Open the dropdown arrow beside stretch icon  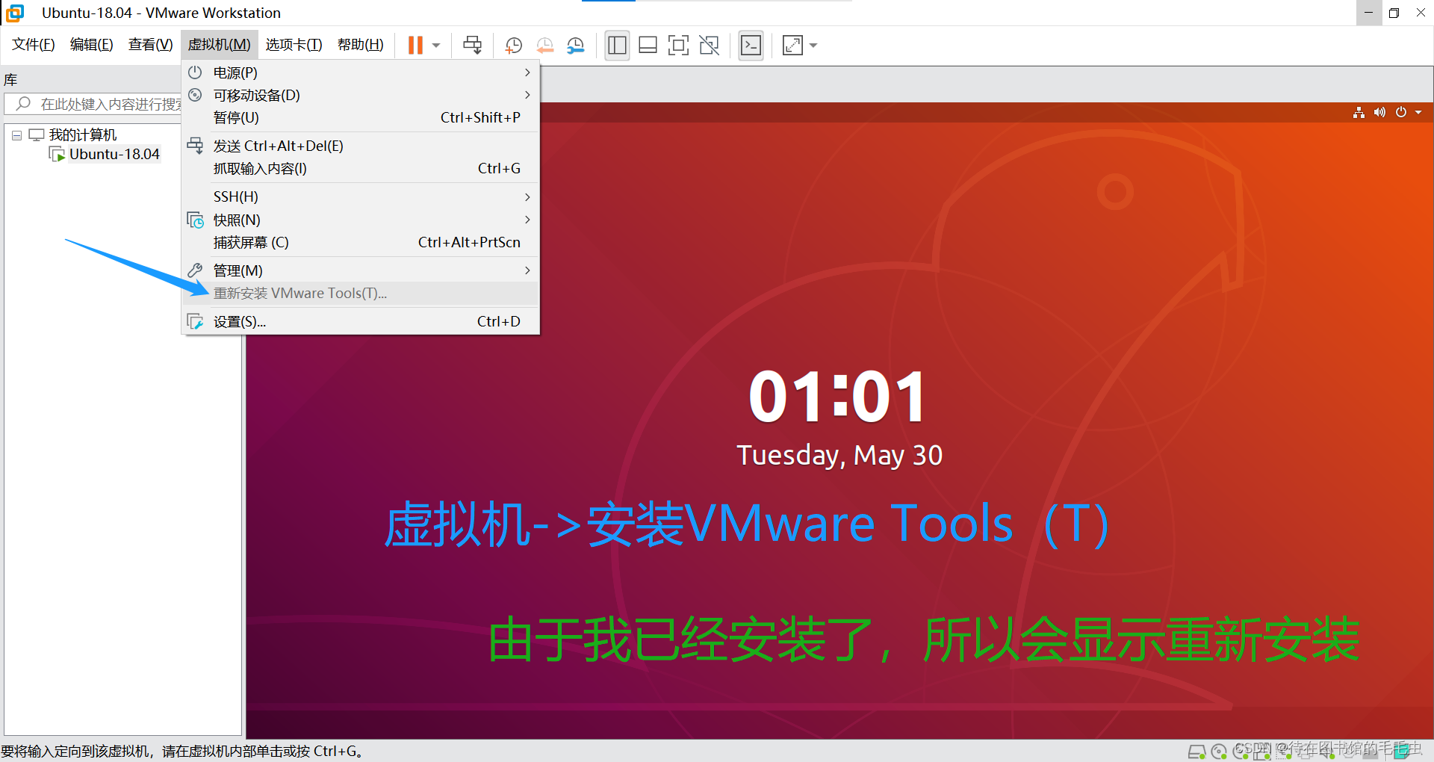[x=813, y=46]
